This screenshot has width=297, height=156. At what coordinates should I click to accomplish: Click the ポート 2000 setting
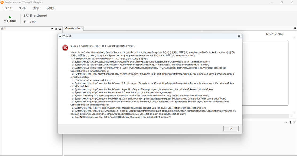[x=29, y=22]
